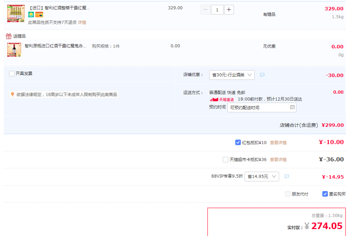Image resolution: width=351 pixels, height=236 pixels.
Task: Click the green shield badge icon under product title
Action: point(31,15)
